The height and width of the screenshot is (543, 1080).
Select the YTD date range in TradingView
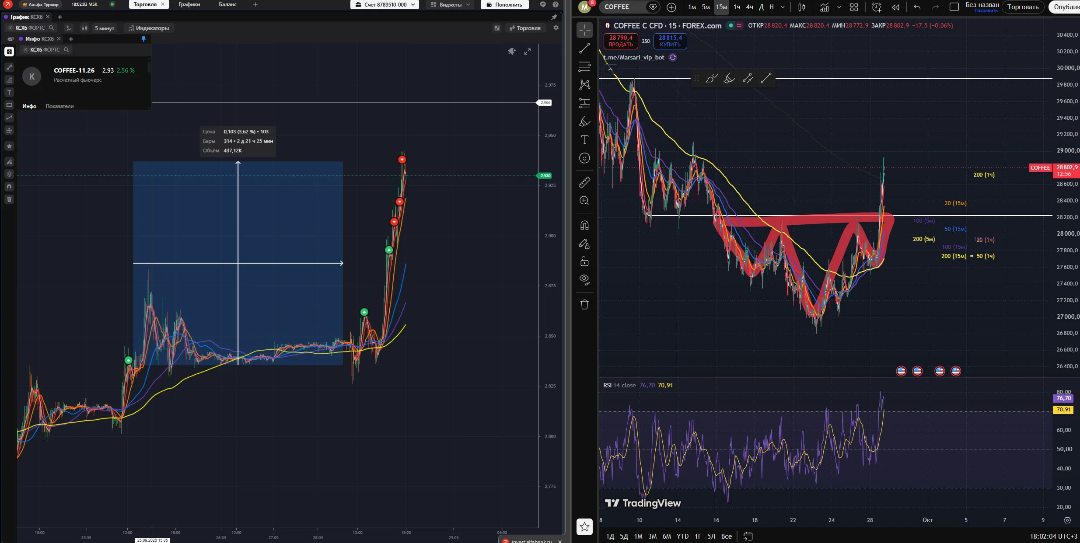(682, 536)
